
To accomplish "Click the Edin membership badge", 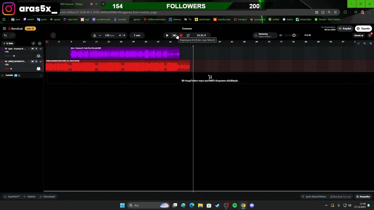I will tap(30, 29).
